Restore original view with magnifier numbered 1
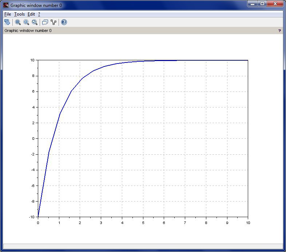286x252 pixels. coord(26,22)
